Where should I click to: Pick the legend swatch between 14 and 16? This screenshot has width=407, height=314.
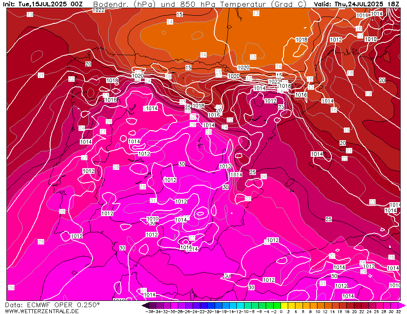[x=336, y=306]
